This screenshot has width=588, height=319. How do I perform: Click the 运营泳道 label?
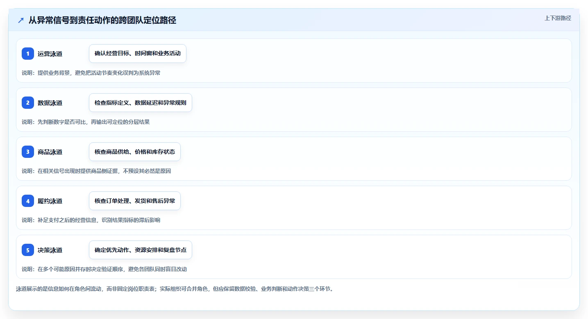[50, 54]
